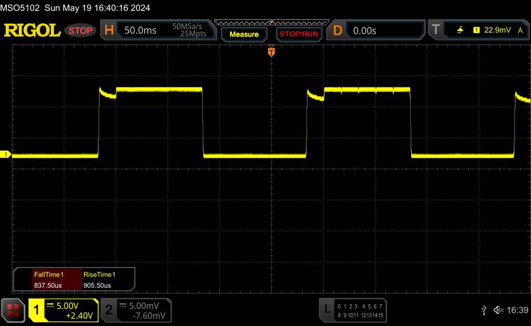The image size is (531, 326).
Task: Click the logic channels 0 1 2 3 4 5 6 7 row
Action: (360, 306)
